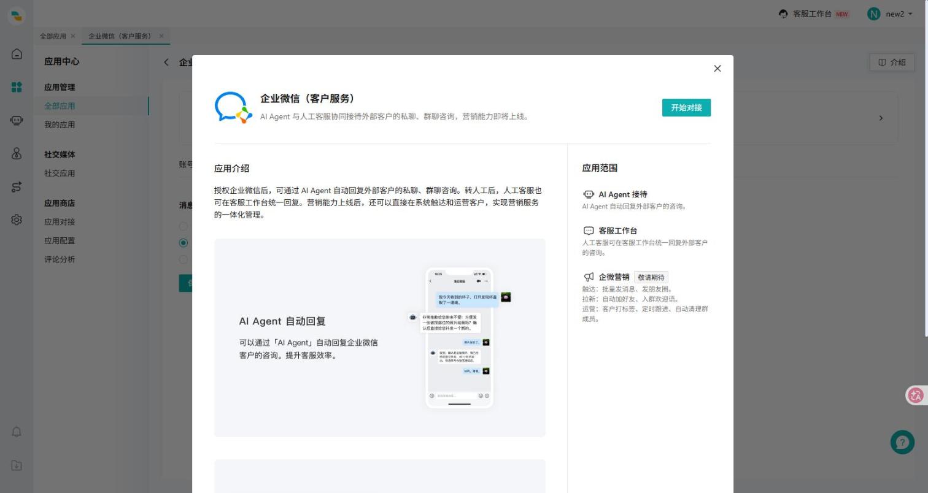Viewport: 928px width, 493px height.
Task: Select 我的应用 in the sidebar menu
Action: click(x=60, y=125)
